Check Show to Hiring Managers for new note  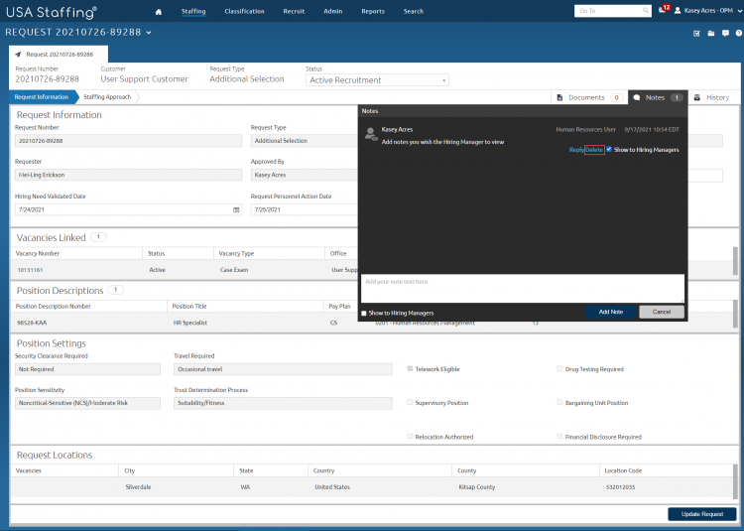tap(364, 314)
